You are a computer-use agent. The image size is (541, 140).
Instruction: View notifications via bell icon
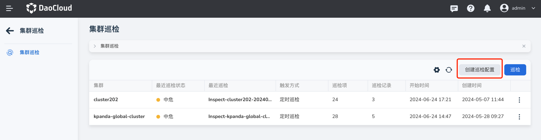coord(487,8)
